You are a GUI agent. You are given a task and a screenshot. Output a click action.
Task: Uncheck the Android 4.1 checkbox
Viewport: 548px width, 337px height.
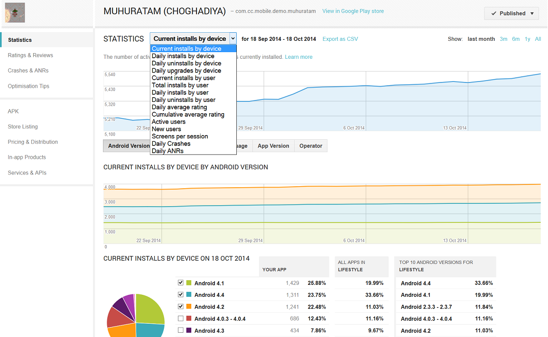[x=180, y=282]
